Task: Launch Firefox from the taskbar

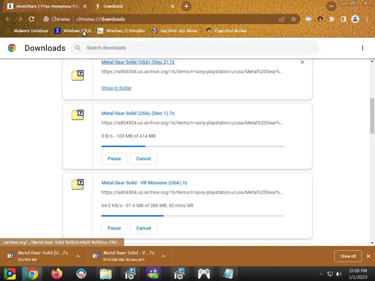Action: pyautogui.click(x=57, y=274)
